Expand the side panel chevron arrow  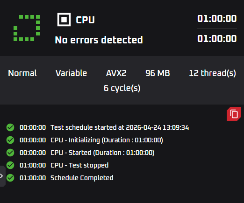(2, 176)
